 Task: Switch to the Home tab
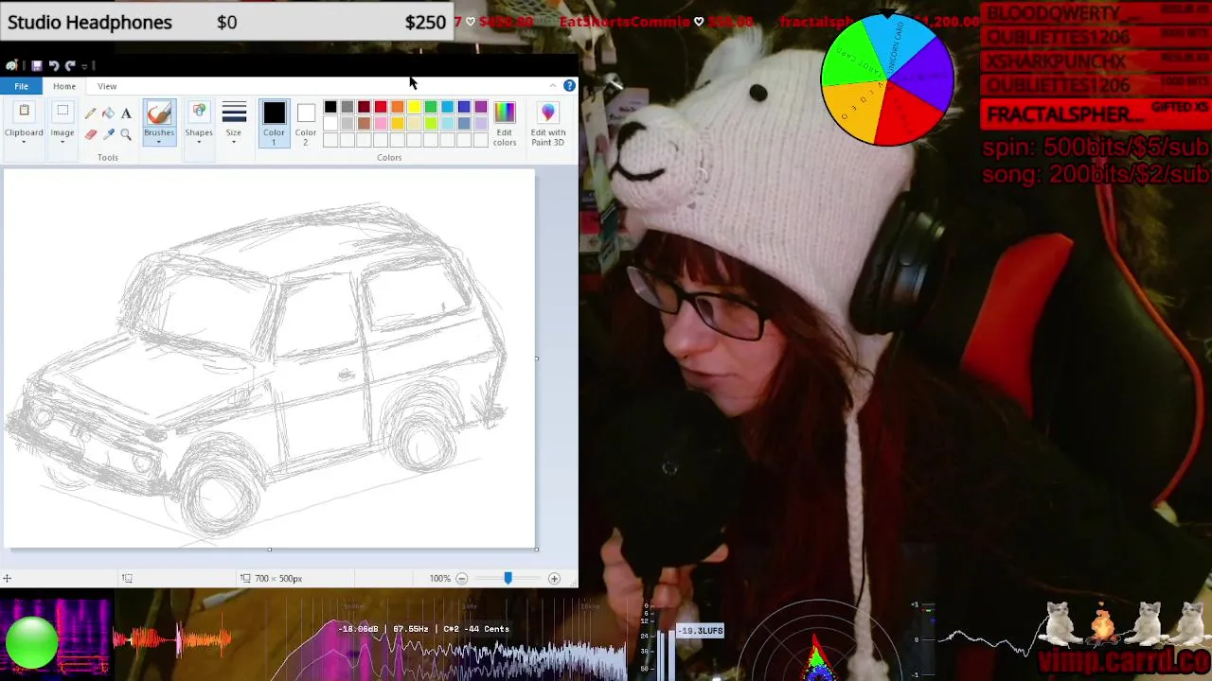point(64,86)
